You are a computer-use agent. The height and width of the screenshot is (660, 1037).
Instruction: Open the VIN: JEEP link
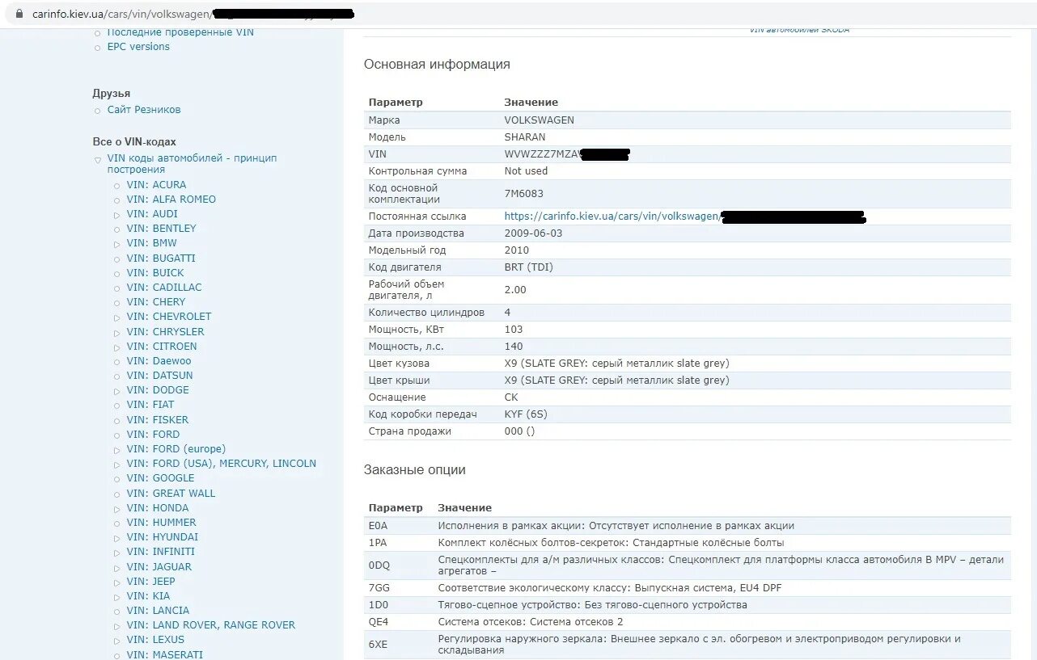(150, 582)
